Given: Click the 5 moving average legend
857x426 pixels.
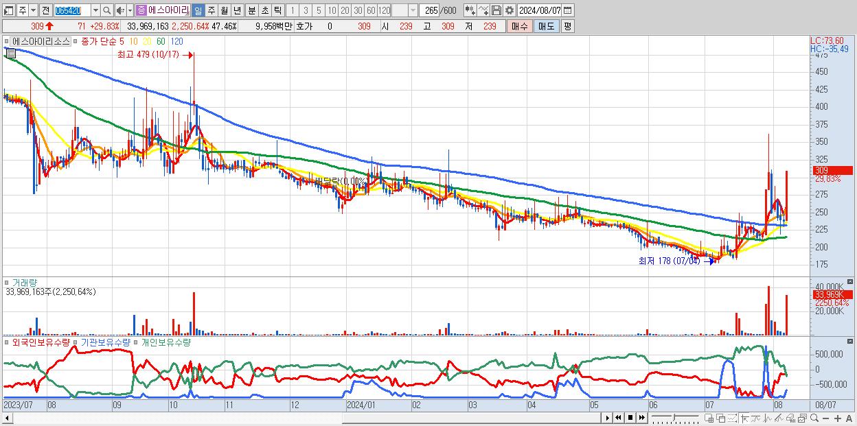Looking at the screenshot, I should (x=122, y=41).
